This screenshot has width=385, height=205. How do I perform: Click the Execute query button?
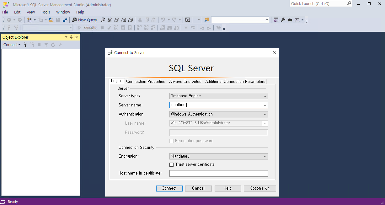(x=87, y=28)
